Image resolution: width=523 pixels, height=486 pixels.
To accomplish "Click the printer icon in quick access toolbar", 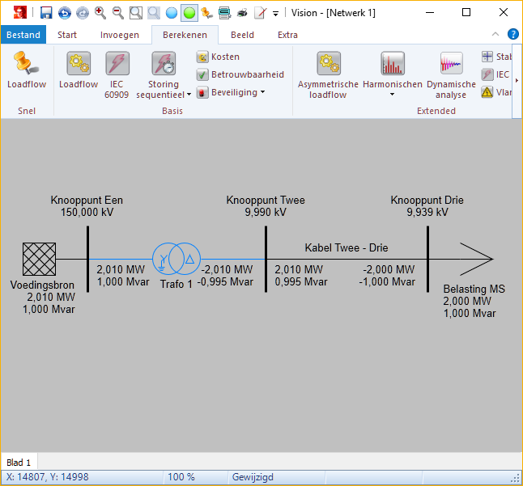I will click(x=242, y=13).
